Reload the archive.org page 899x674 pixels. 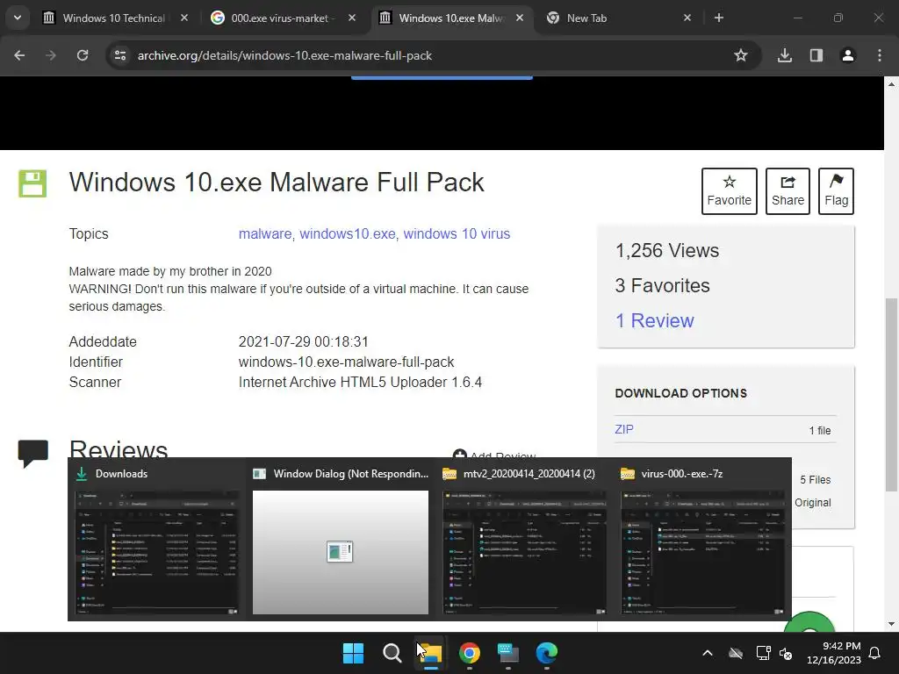coord(83,55)
